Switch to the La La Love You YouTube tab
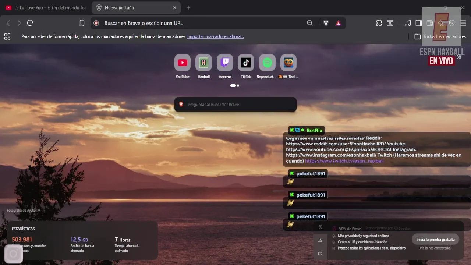Screen dimensions: 471x265 click(x=46, y=8)
